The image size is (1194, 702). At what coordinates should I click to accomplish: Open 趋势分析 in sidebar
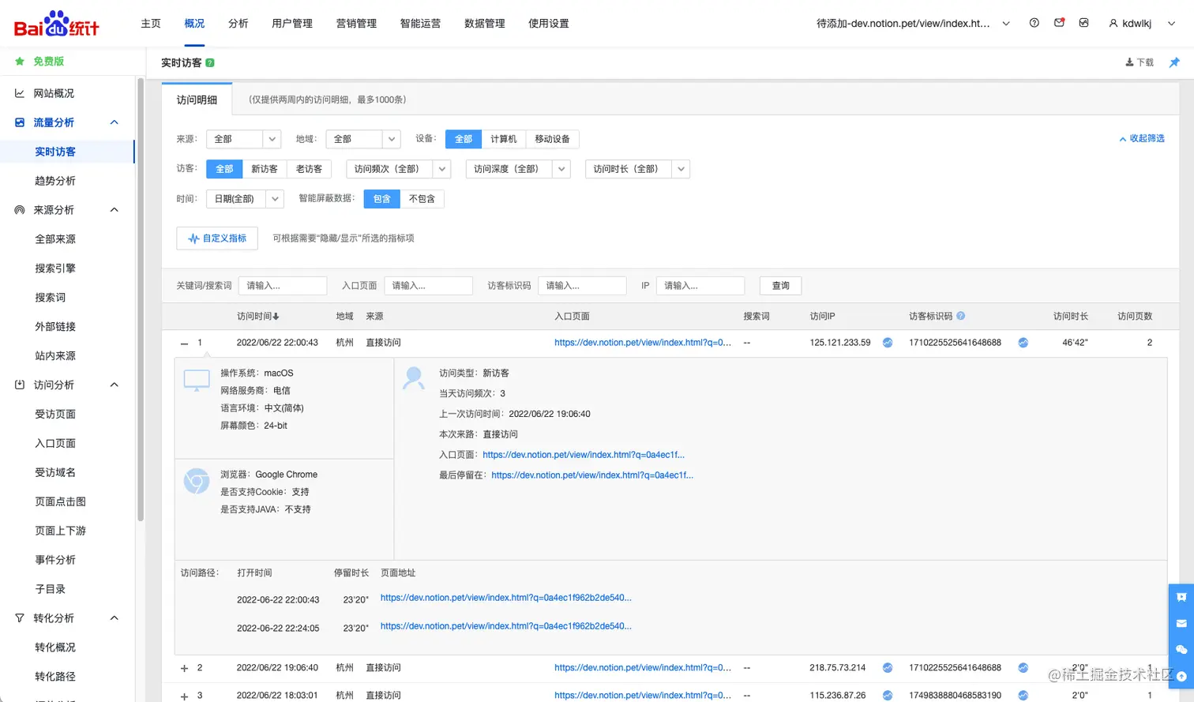(55, 181)
